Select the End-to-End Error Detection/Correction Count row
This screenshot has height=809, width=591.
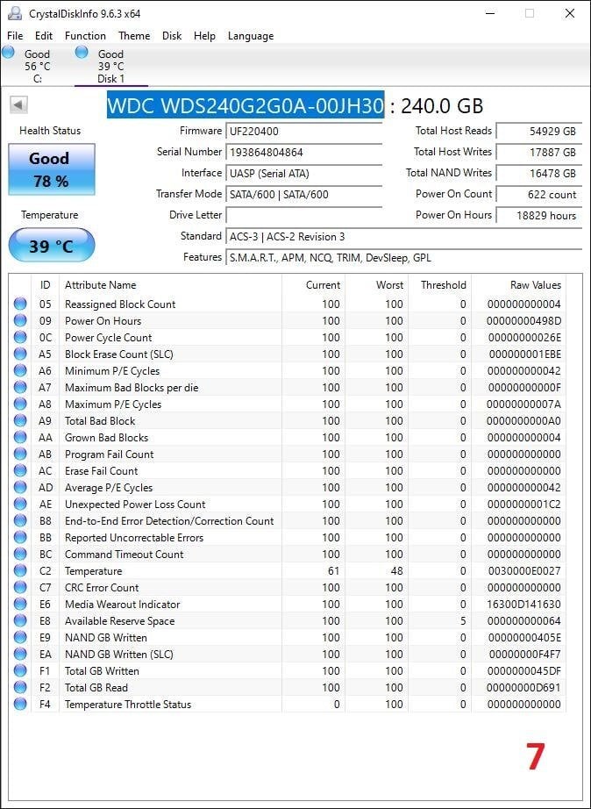point(288,520)
